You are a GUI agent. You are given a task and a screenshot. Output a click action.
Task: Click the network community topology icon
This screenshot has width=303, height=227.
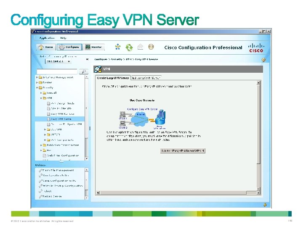[x=118, y=47]
